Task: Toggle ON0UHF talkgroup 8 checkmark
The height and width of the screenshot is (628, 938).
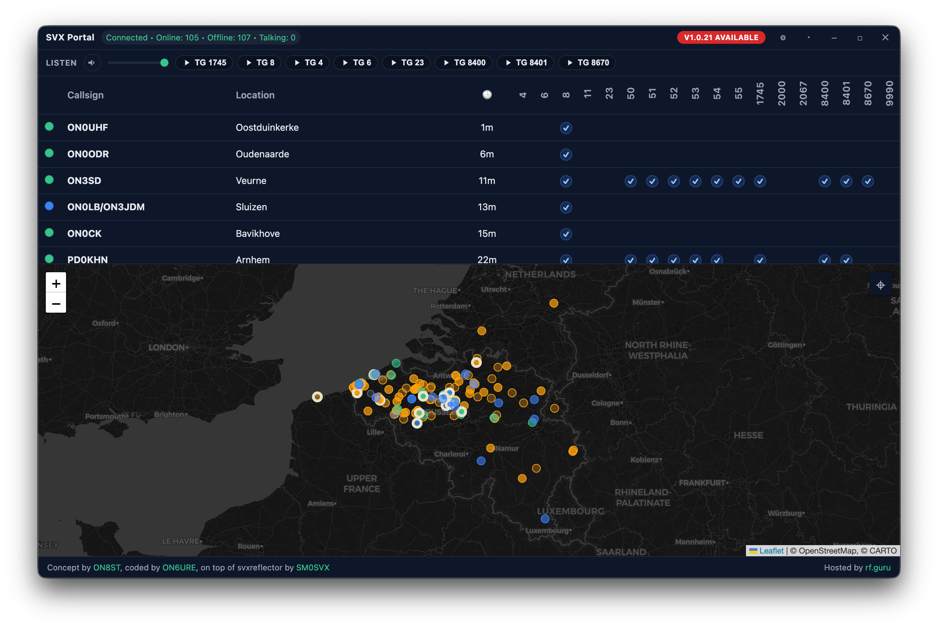Action: click(x=565, y=128)
